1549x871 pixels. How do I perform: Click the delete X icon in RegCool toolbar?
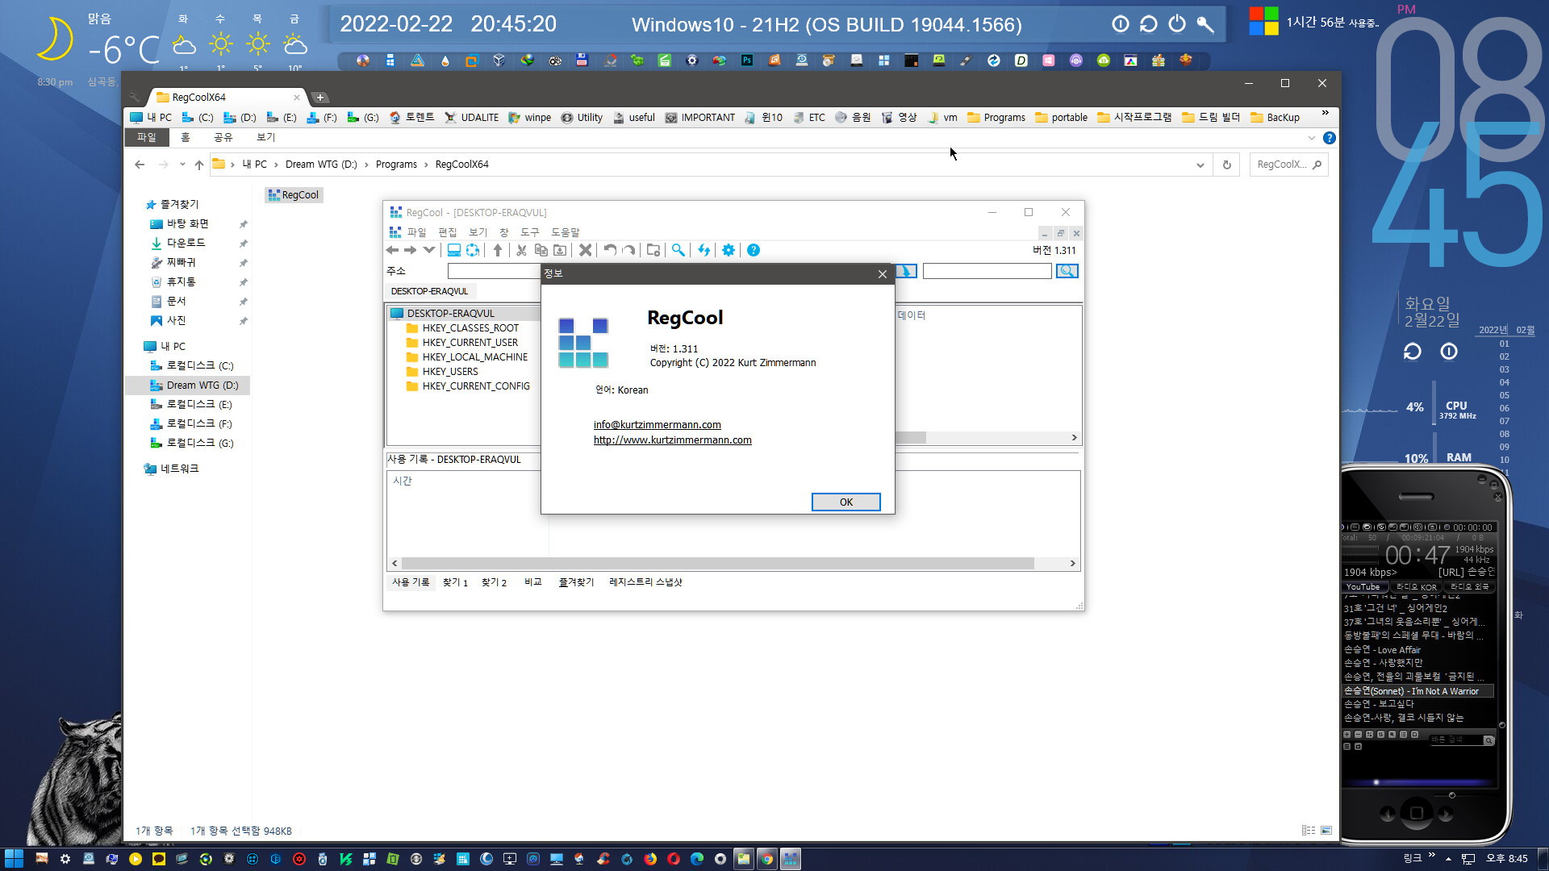click(x=586, y=250)
